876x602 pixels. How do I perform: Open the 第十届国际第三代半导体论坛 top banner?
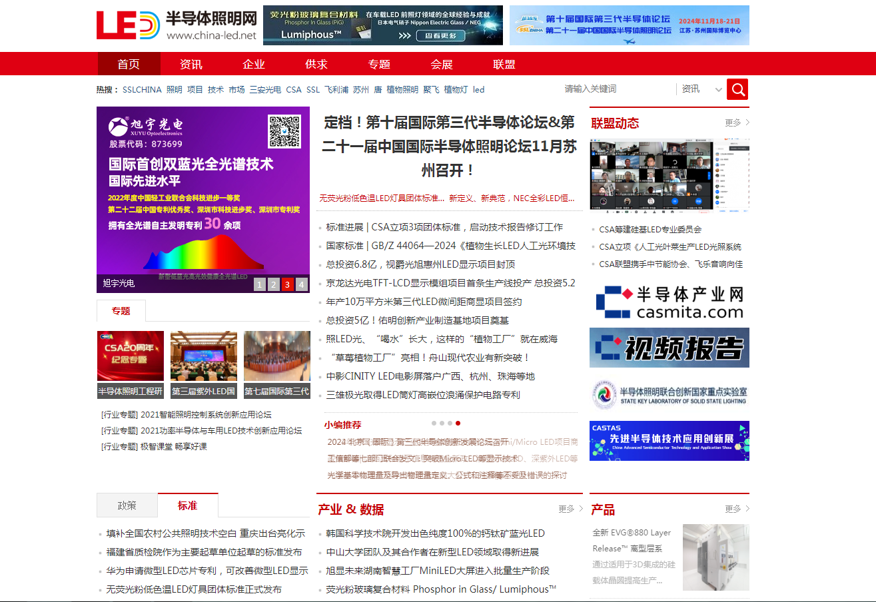click(x=630, y=25)
